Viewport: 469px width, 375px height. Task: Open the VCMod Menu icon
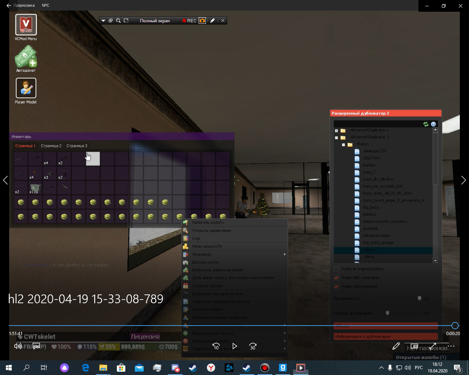[26, 25]
